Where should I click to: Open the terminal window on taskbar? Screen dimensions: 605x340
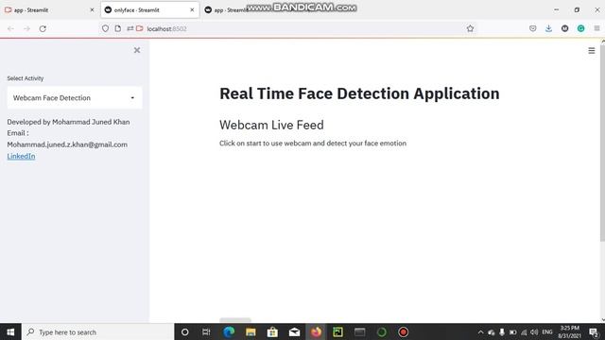click(359, 331)
